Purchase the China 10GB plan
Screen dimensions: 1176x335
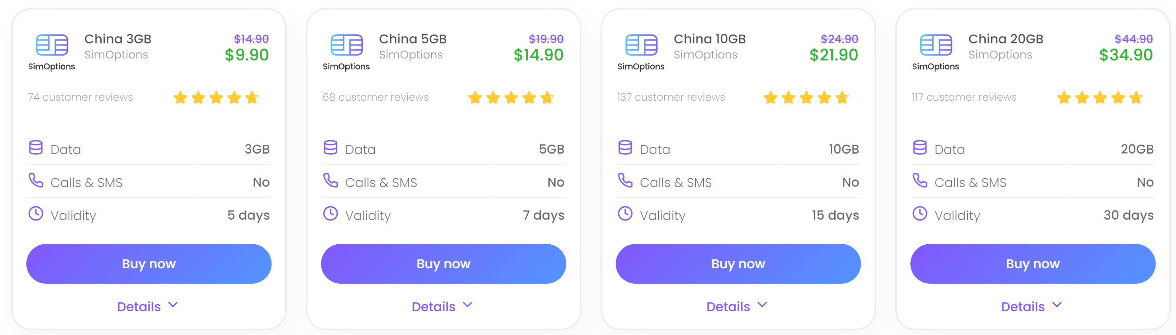738,263
